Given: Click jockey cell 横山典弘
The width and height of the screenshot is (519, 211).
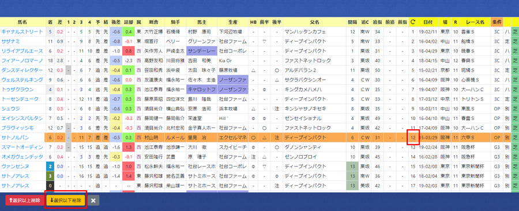Looking at the screenshot, I should pyautogui.click(x=176, y=108).
